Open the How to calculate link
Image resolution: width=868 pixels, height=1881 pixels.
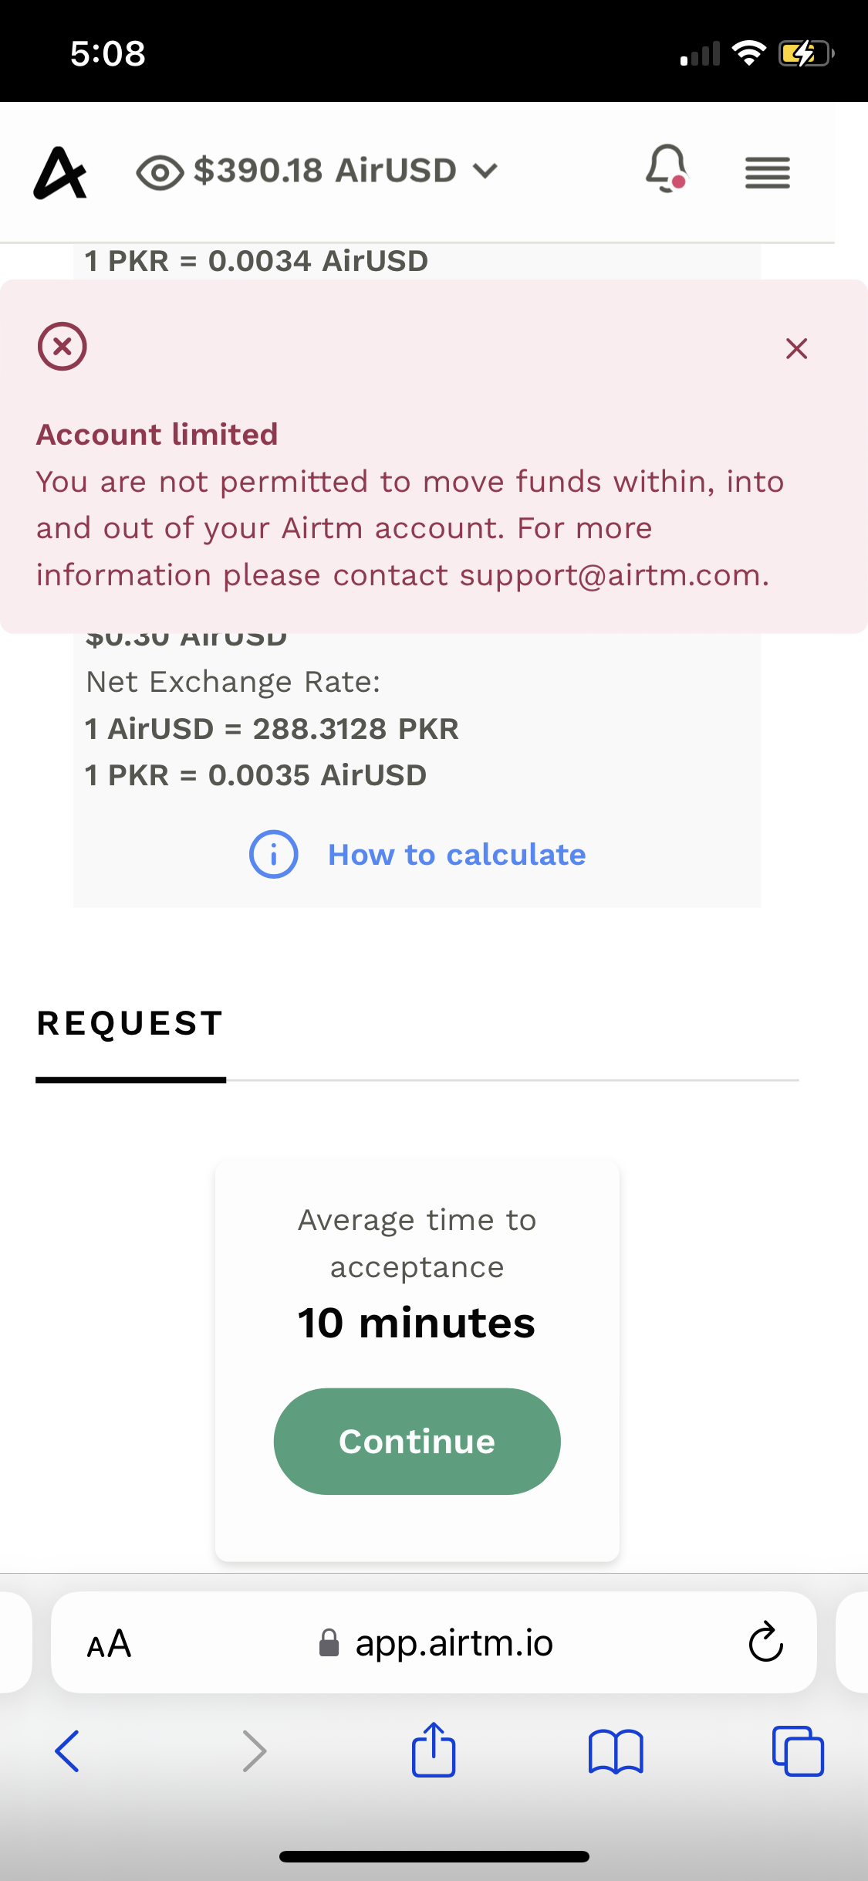pos(457,855)
